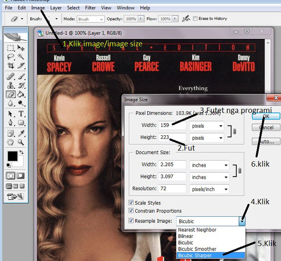Open Opacity slider arrow
The width and height of the screenshot is (281, 261).
(x=141, y=19)
